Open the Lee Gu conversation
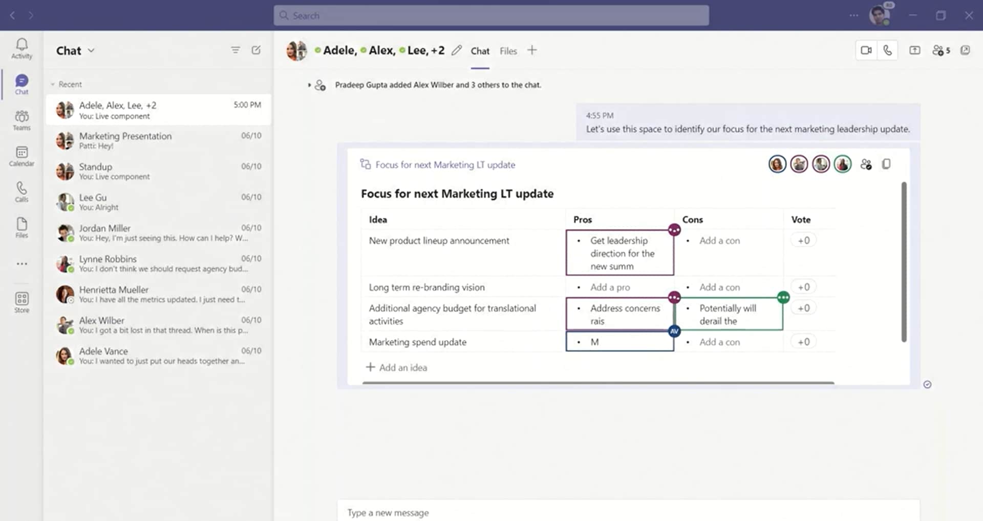983x521 pixels. [158, 202]
